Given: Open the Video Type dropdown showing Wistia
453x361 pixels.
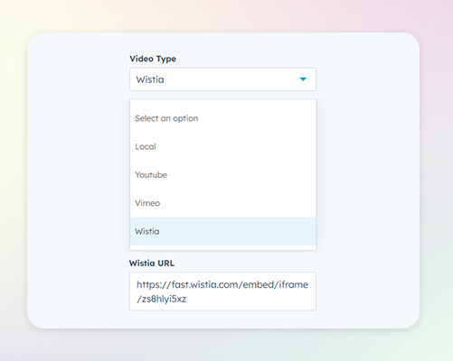Looking at the screenshot, I should pos(223,79).
